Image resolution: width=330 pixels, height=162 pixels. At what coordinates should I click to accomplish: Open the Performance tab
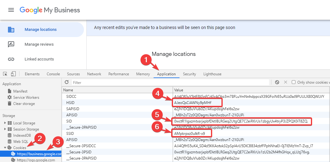(119, 74)
